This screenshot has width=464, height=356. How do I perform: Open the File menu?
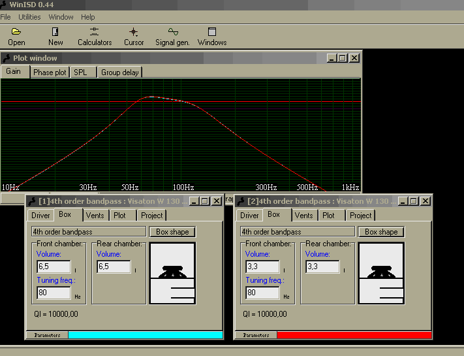5,17
